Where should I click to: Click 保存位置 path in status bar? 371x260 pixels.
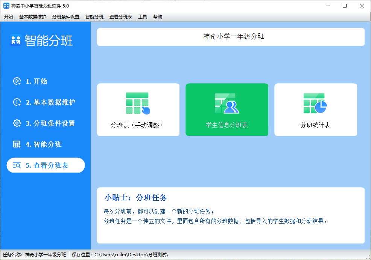click(x=120, y=255)
